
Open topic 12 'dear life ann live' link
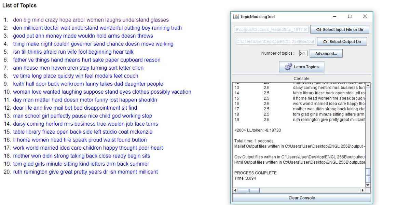coord(75,108)
